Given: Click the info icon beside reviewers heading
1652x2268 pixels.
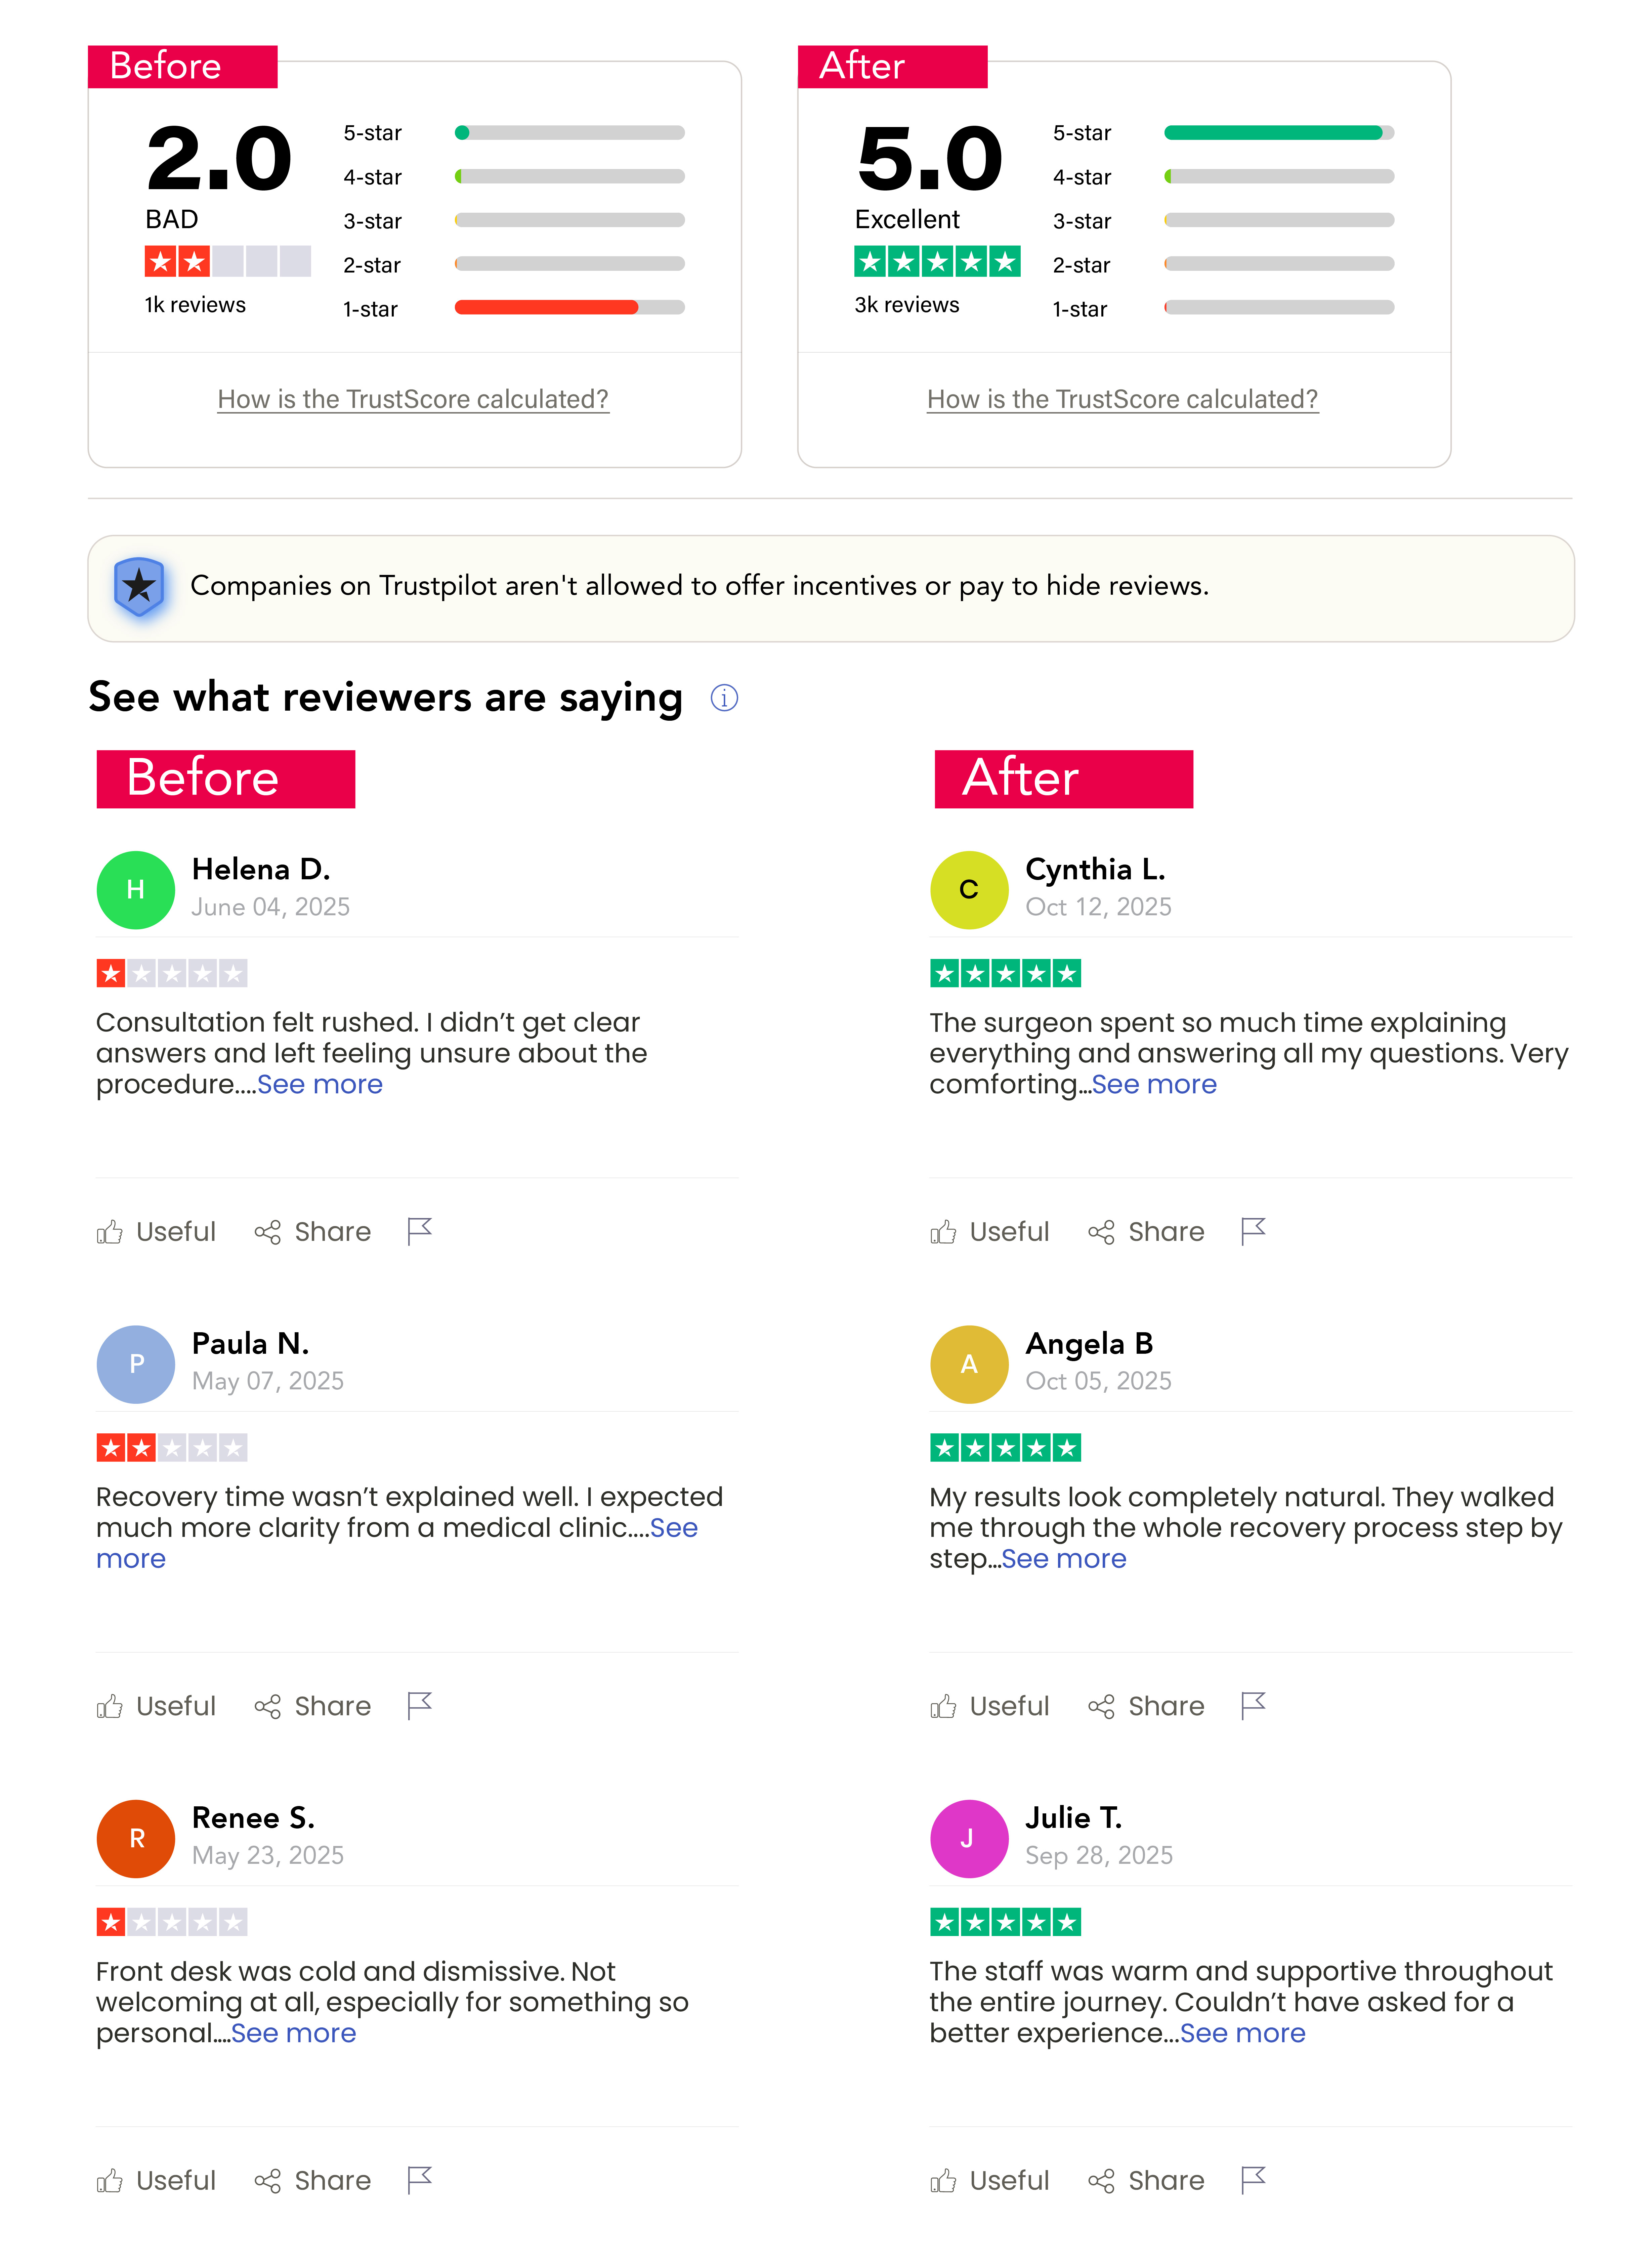Looking at the screenshot, I should [724, 698].
